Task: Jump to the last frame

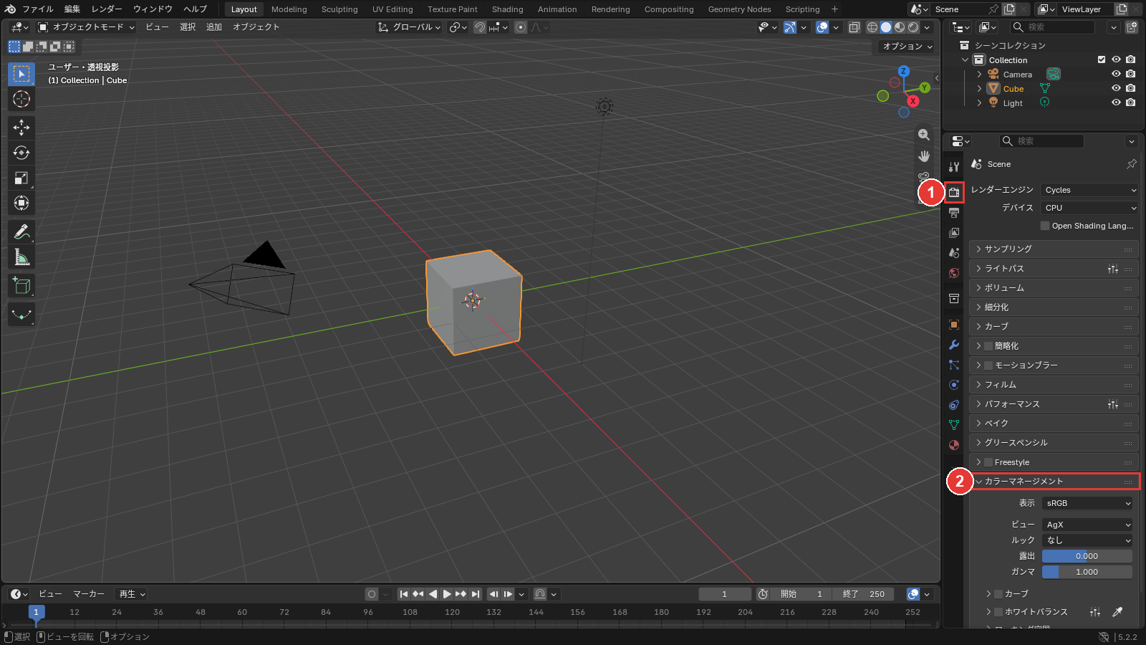Action: coord(476,594)
